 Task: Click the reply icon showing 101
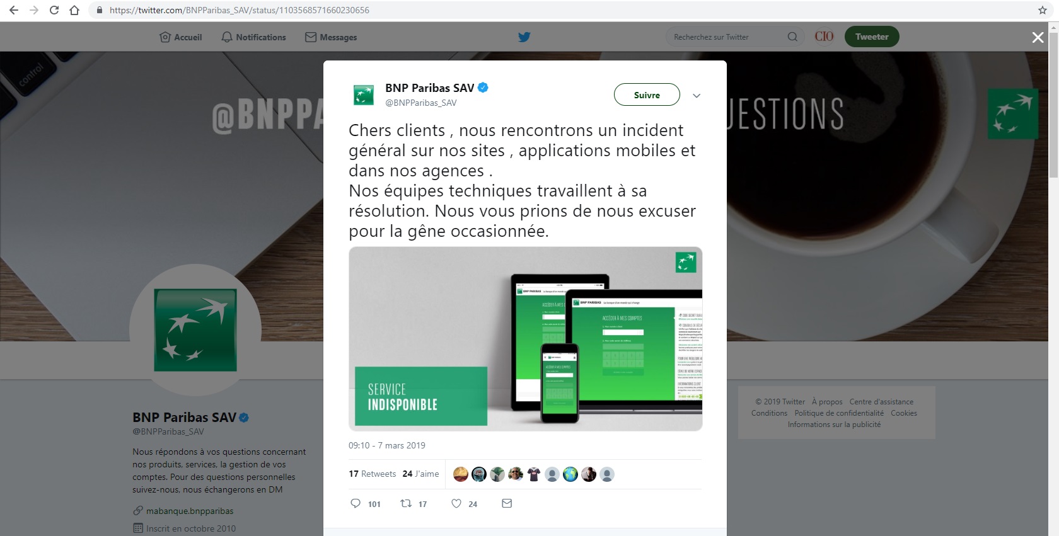click(x=356, y=503)
